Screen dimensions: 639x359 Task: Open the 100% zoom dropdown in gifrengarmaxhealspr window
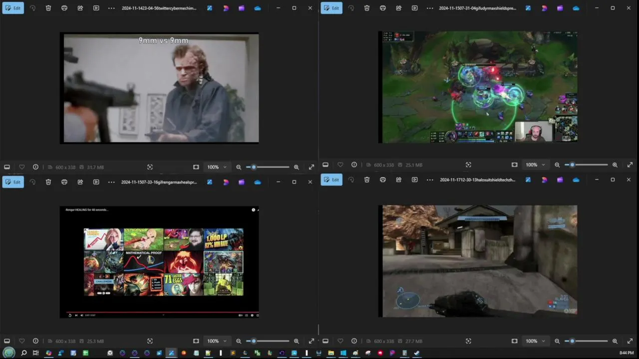tap(217, 341)
